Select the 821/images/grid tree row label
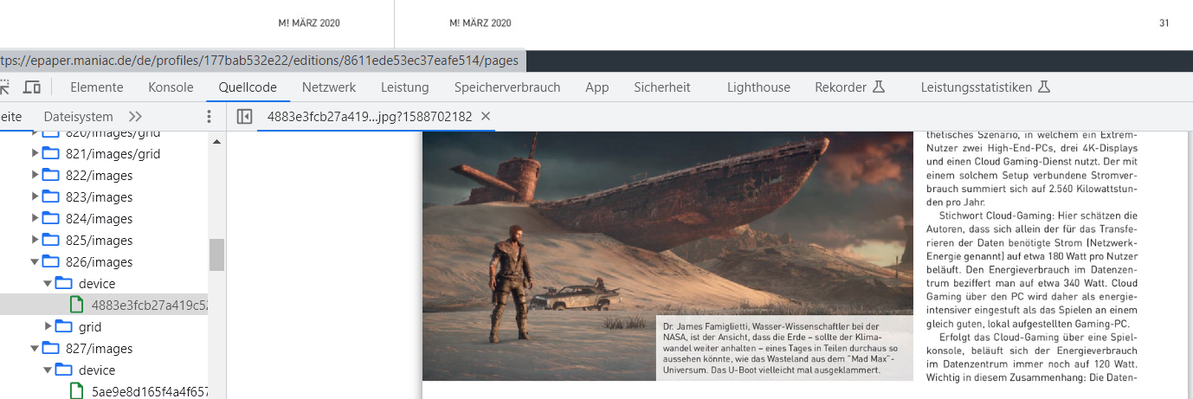 tap(113, 153)
